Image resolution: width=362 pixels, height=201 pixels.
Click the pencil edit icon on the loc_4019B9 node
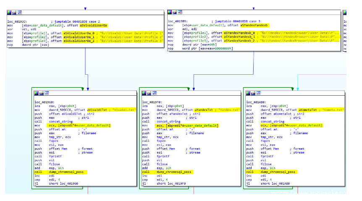coord(175,12)
